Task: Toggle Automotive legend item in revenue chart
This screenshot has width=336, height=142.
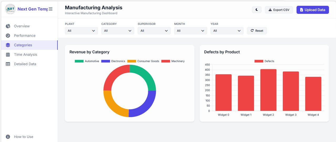Action: pos(87,61)
